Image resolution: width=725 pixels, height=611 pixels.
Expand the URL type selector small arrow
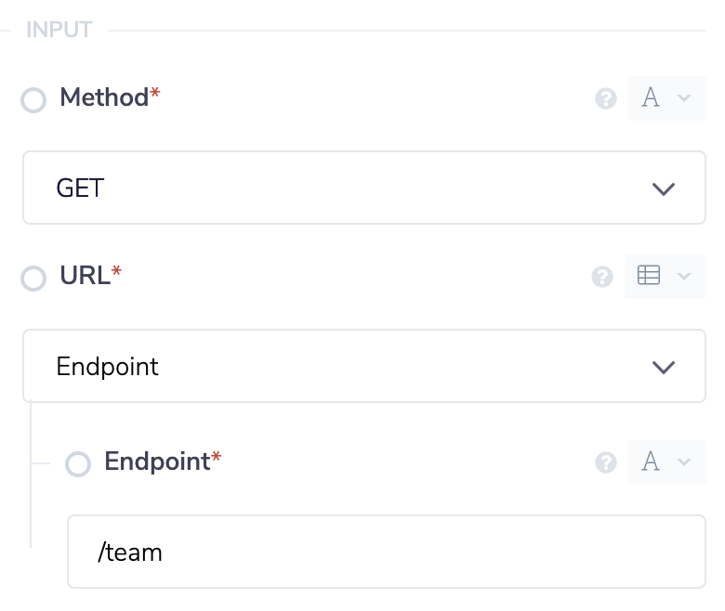coord(685,277)
